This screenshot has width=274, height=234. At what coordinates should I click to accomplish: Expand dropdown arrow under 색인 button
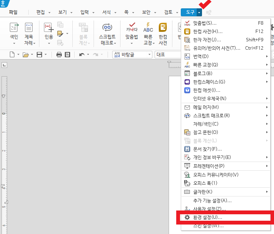click(14, 43)
